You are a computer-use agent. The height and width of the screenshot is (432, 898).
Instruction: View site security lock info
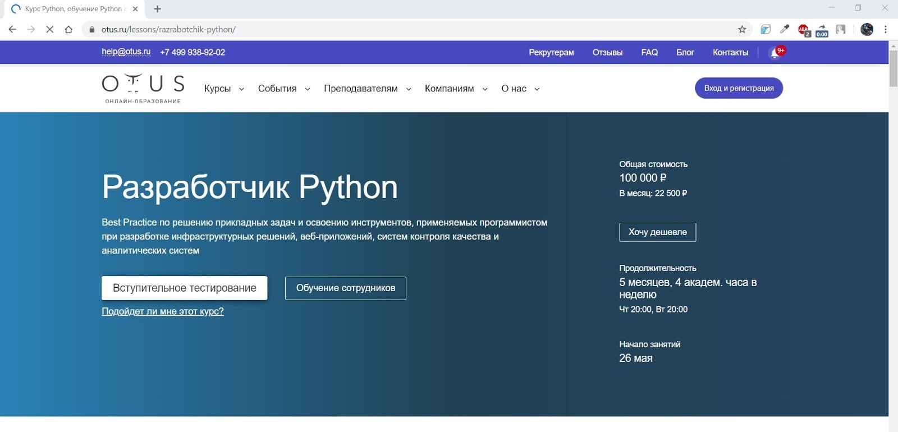(92, 29)
